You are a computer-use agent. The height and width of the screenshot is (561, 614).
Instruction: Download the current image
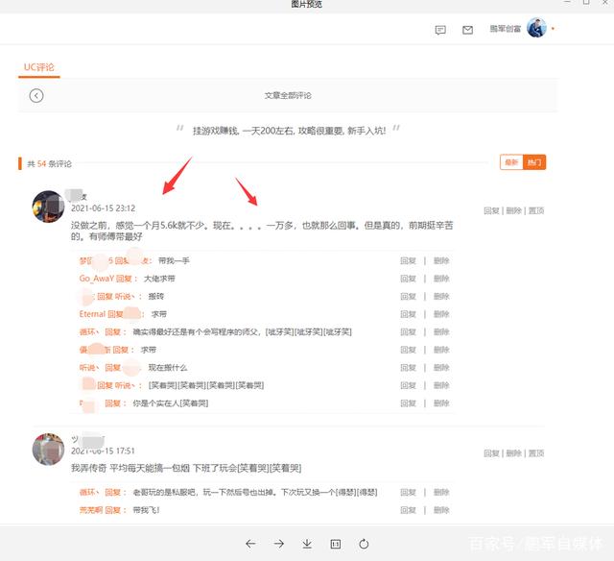tap(307, 544)
